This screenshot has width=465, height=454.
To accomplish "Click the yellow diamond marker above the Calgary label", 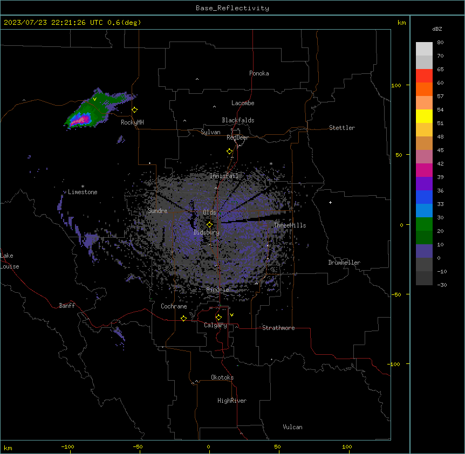I will tap(218, 318).
